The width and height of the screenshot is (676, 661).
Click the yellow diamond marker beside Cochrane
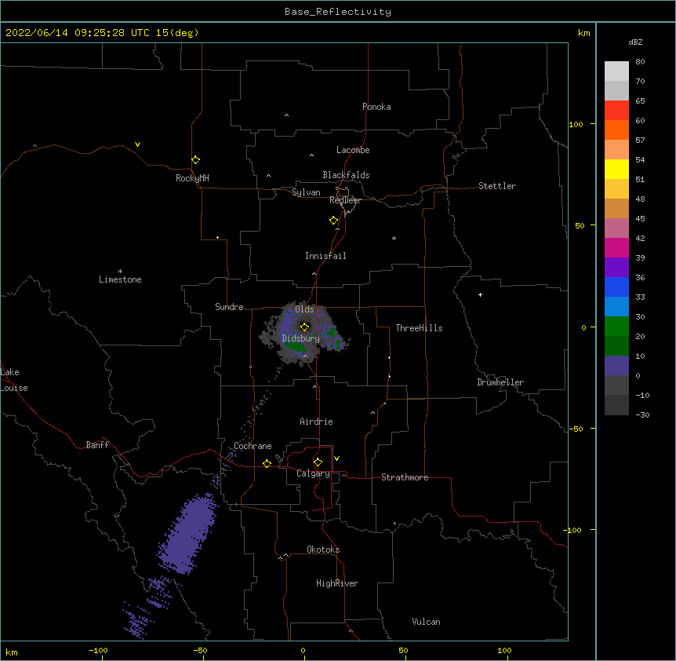(x=267, y=463)
